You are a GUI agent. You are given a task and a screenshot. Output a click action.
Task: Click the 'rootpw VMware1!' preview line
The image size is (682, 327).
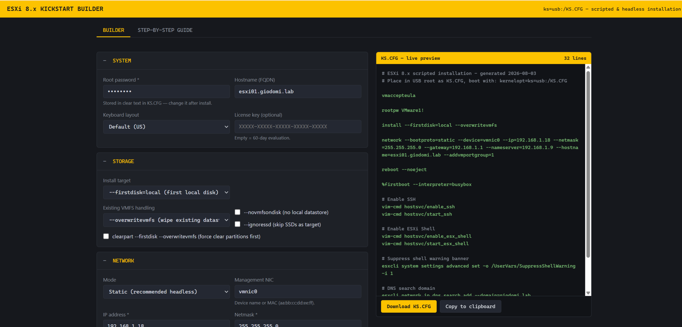click(x=403, y=110)
